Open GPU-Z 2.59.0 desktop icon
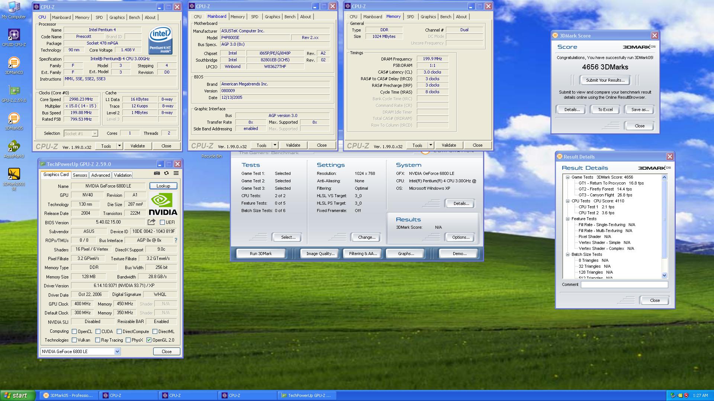Image resolution: width=714 pixels, height=401 pixels. pyautogui.click(x=14, y=94)
